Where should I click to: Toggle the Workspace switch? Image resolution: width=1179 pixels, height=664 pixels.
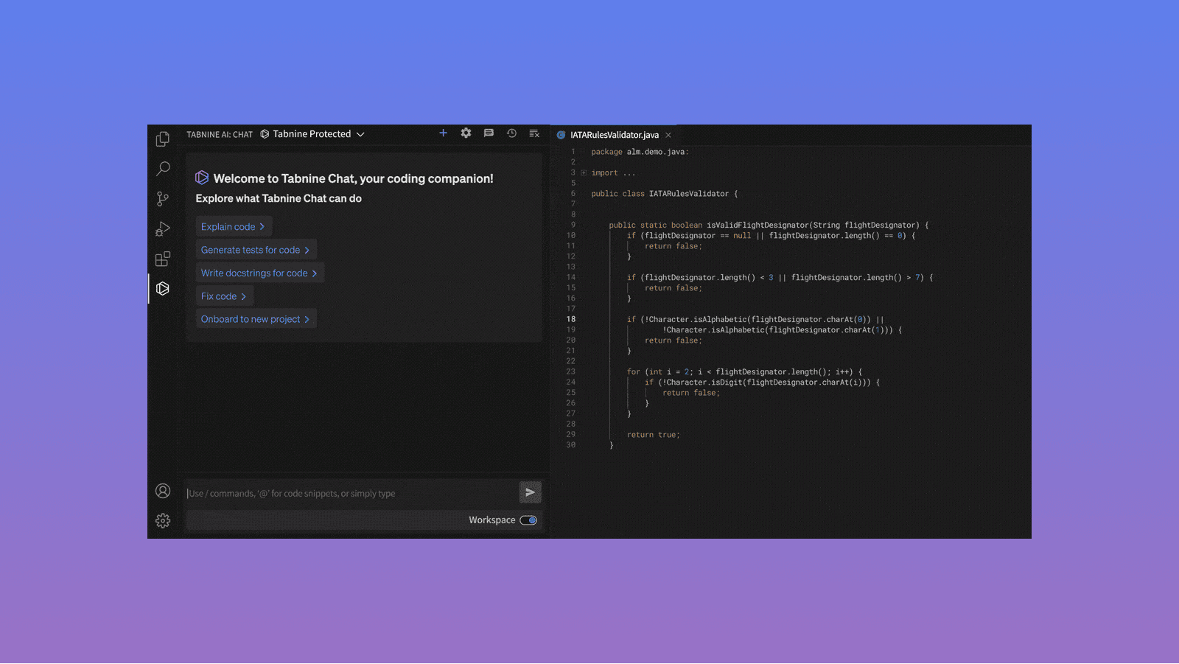click(528, 520)
